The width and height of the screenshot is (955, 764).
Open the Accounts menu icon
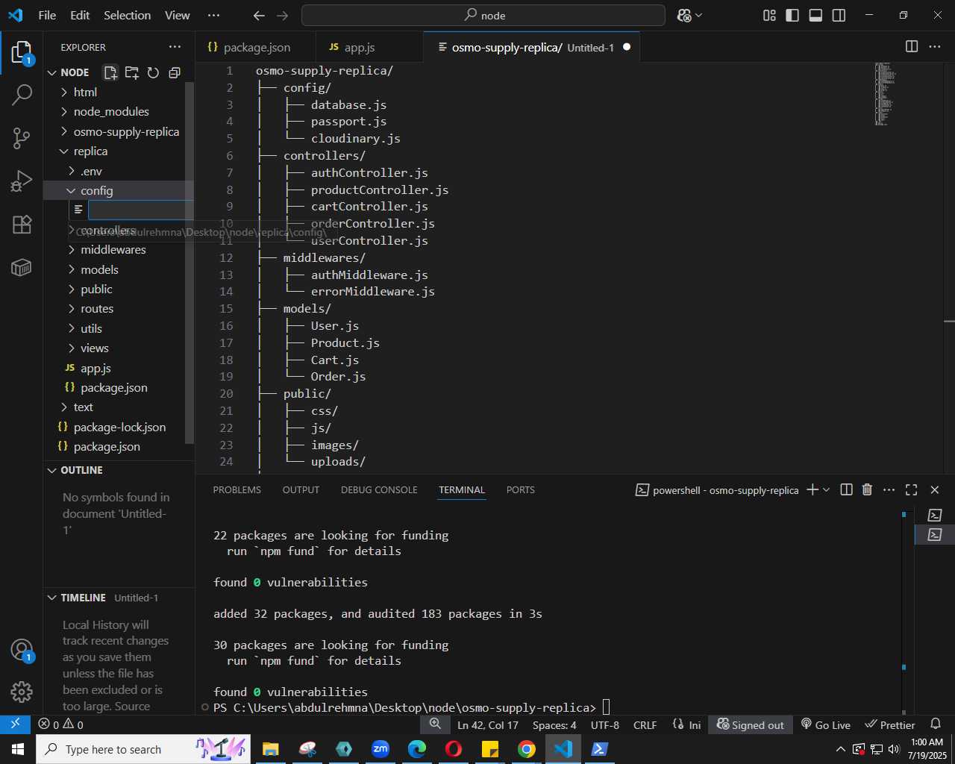pyautogui.click(x=22, y=651)
